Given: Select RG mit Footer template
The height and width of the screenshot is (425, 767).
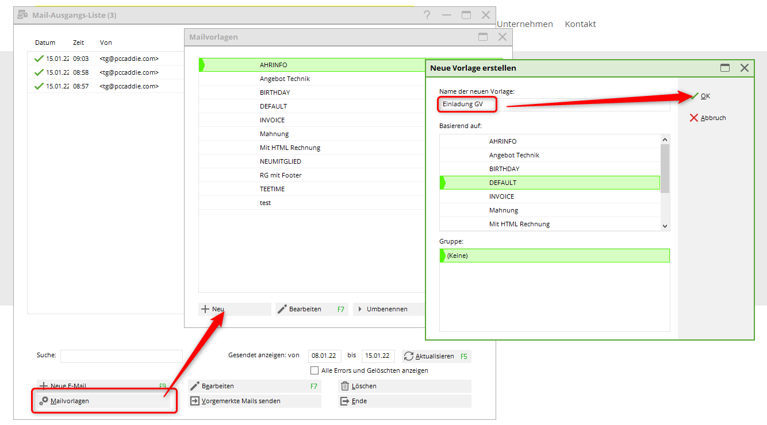Looking at the screenshot, I should coord(312,175).
